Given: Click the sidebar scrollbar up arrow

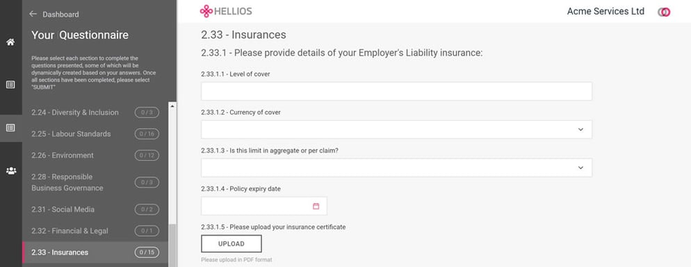Looking at the screenshot, I should 172,106.
